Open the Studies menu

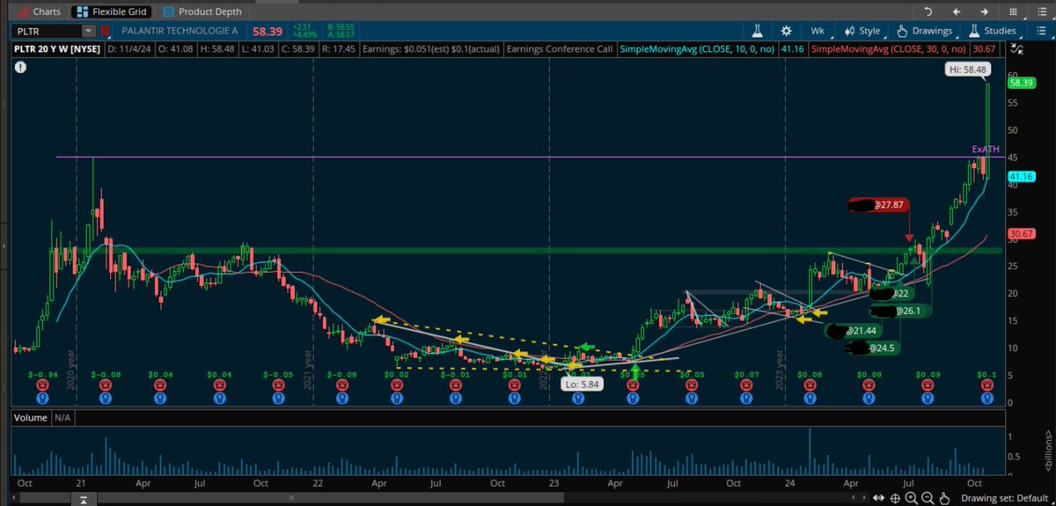click(x=992, y=31)
